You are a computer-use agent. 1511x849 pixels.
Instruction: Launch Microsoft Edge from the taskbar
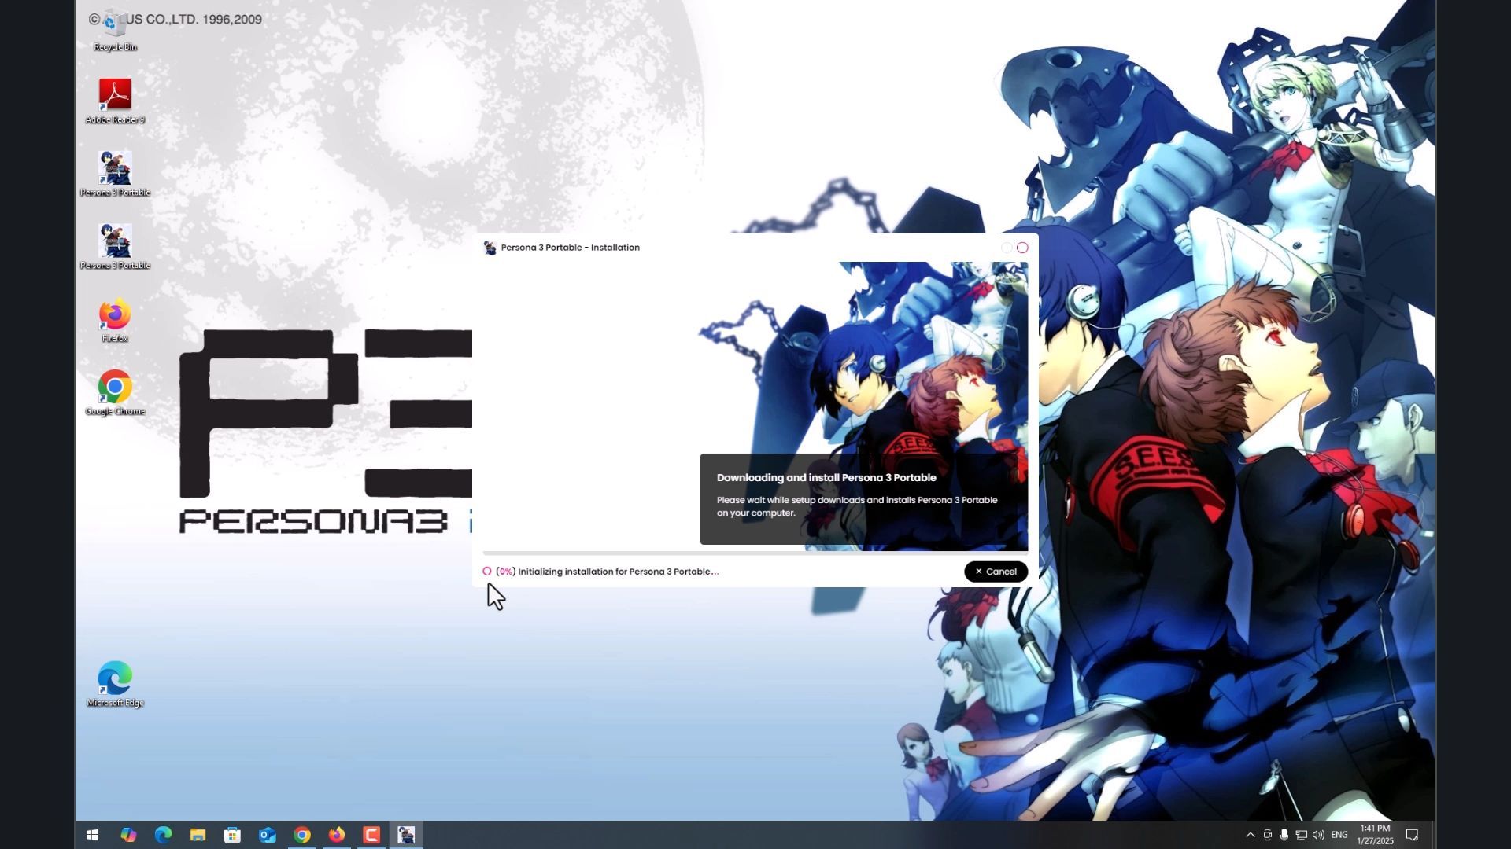[163, 835]
